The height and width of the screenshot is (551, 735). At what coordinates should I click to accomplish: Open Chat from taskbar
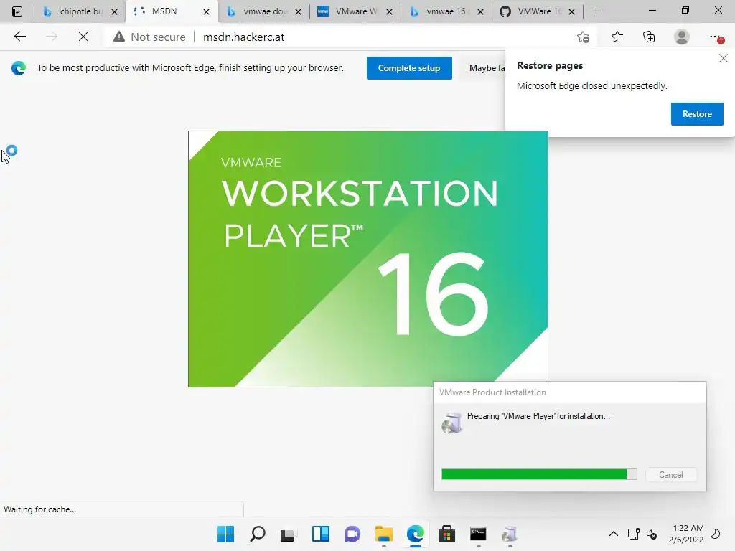(x=352, y=534)
